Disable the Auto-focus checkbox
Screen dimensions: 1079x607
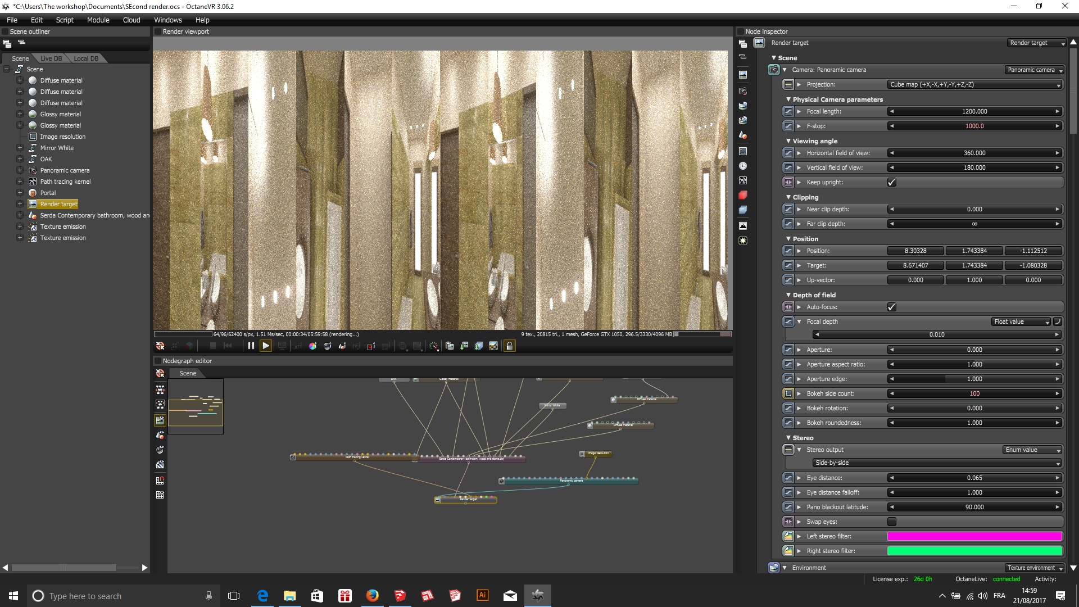891,307
